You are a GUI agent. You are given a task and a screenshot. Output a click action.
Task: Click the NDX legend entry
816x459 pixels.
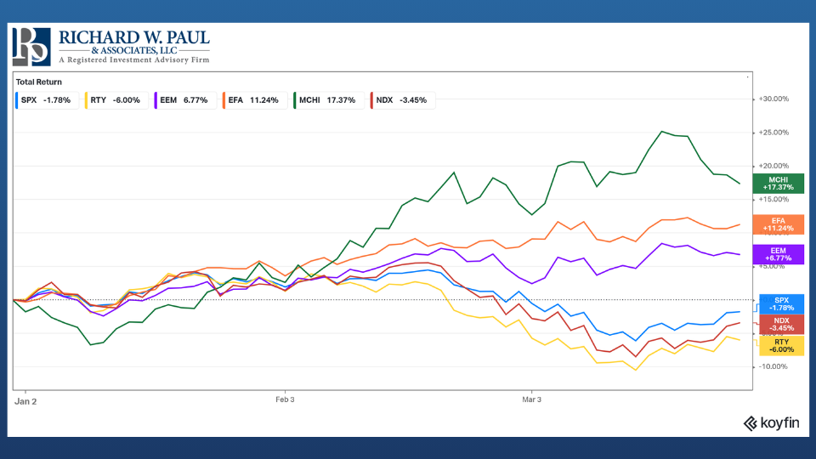(400, 100)
